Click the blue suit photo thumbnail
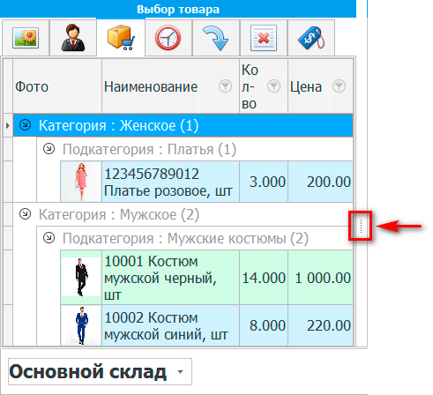The height and width of the screenshot is (395, 433). (81, 325)
